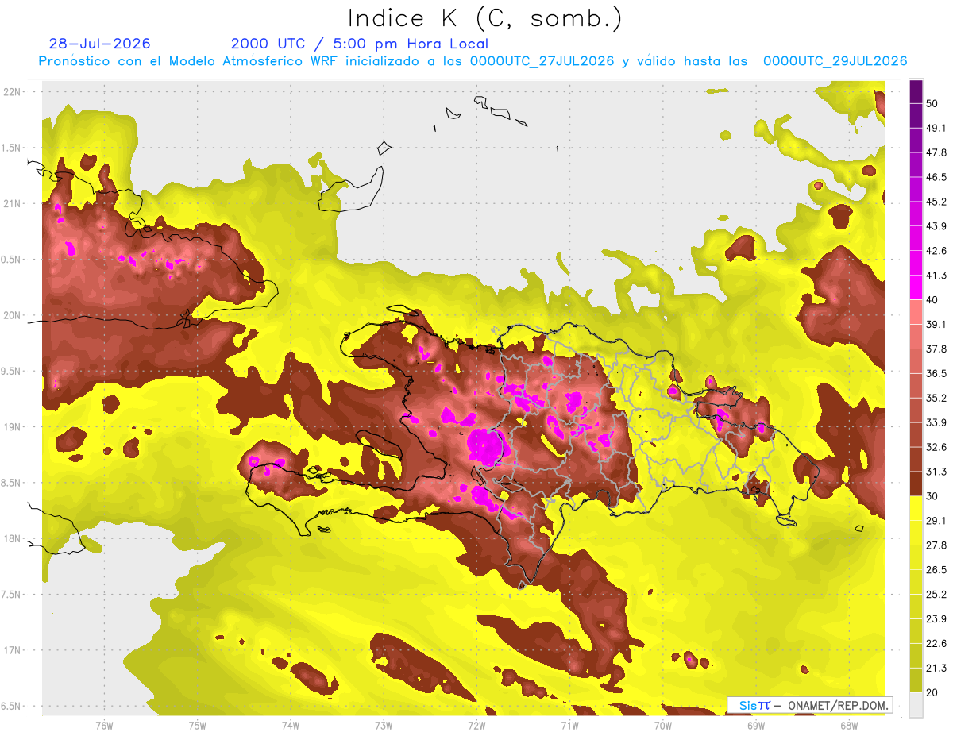
Task: Click the colorbar value "45.2"
Action: point(936,202)
